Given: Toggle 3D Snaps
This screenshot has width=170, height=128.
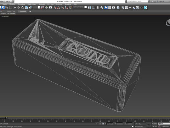Looking at the screenshot, I should (x=55, y=7).
